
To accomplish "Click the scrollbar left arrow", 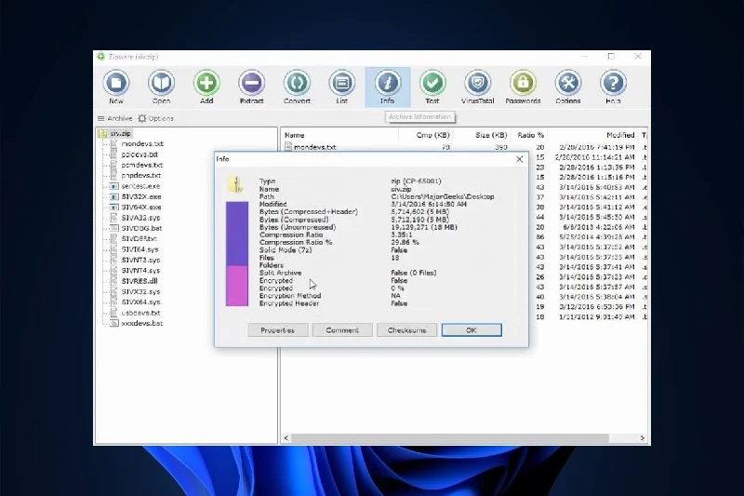I will 286,437.
